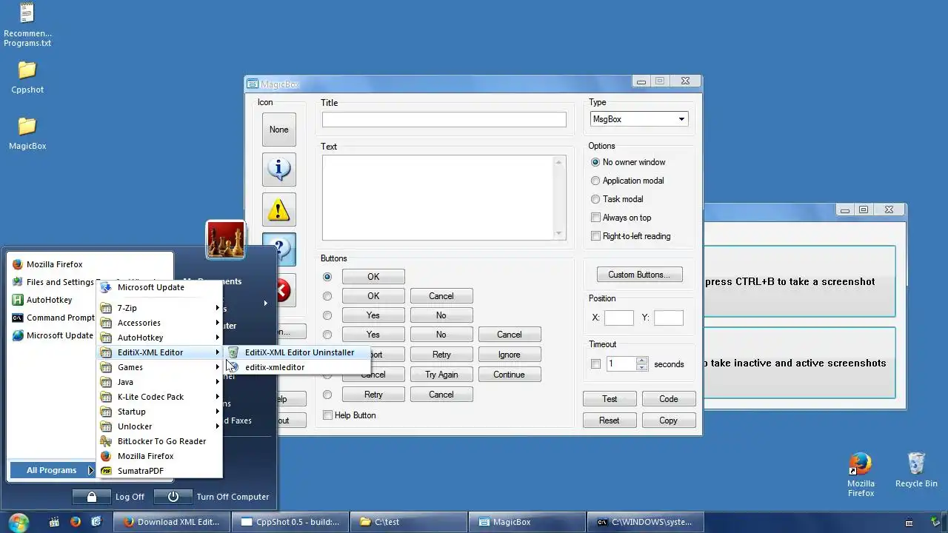Open Recycle Bin on desktop
Screen dimensions: 948x533
tap(916, 470)
